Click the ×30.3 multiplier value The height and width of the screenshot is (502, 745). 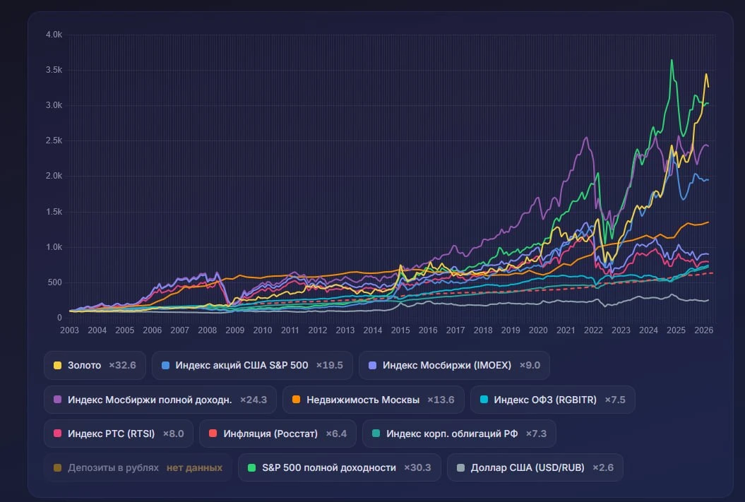coord(417,468)
